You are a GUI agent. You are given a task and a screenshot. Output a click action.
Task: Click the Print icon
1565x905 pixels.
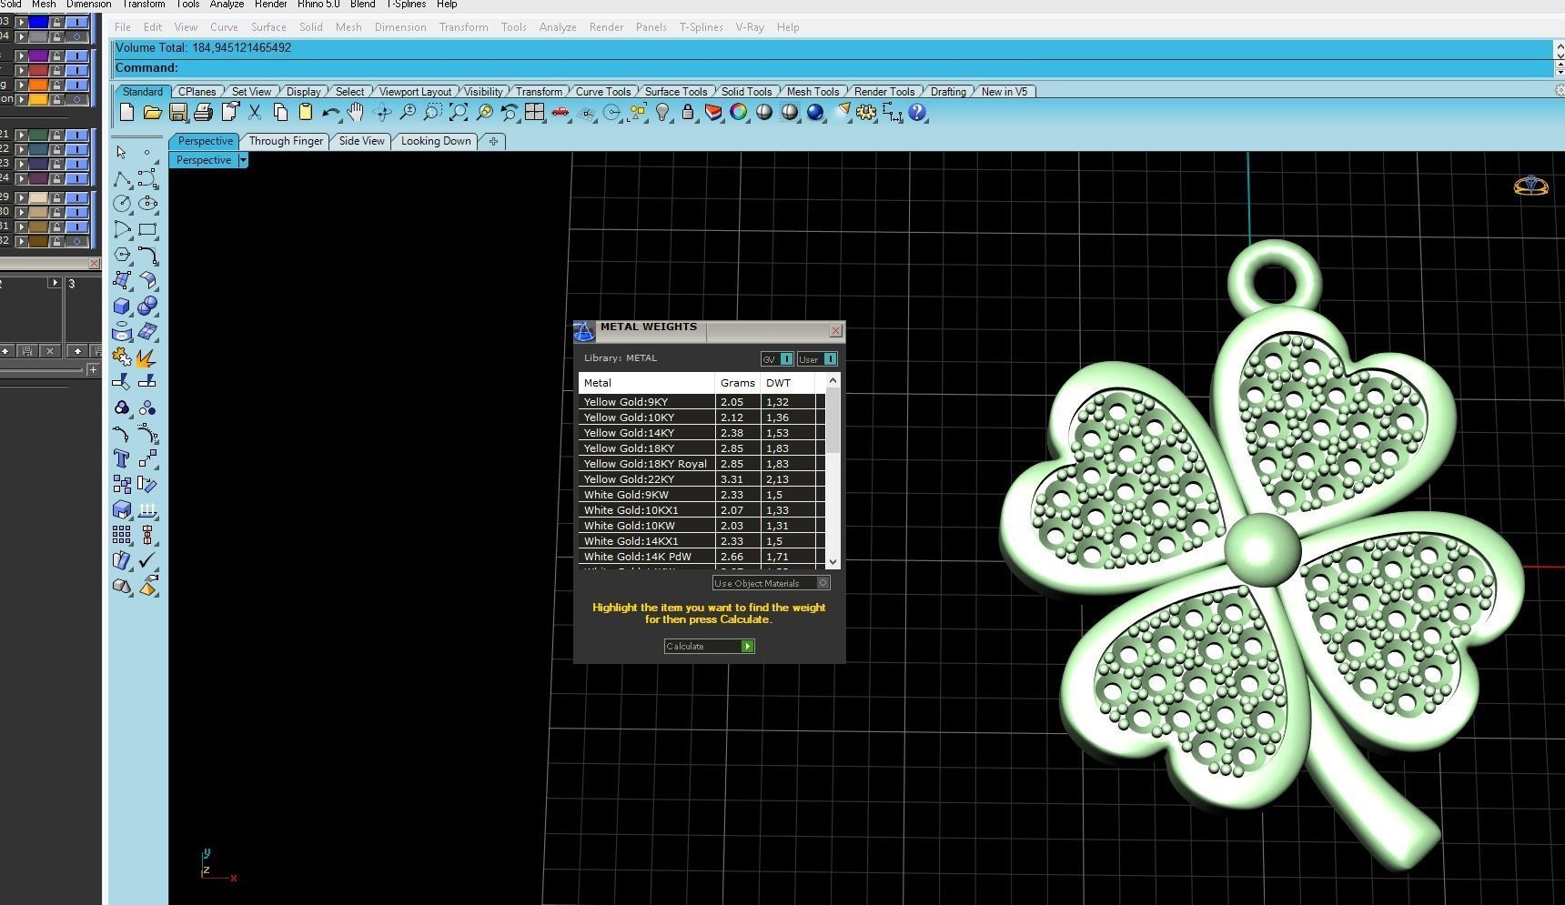203,112
